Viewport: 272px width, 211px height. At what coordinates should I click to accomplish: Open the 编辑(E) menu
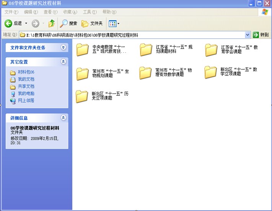(x=31, y=12)
